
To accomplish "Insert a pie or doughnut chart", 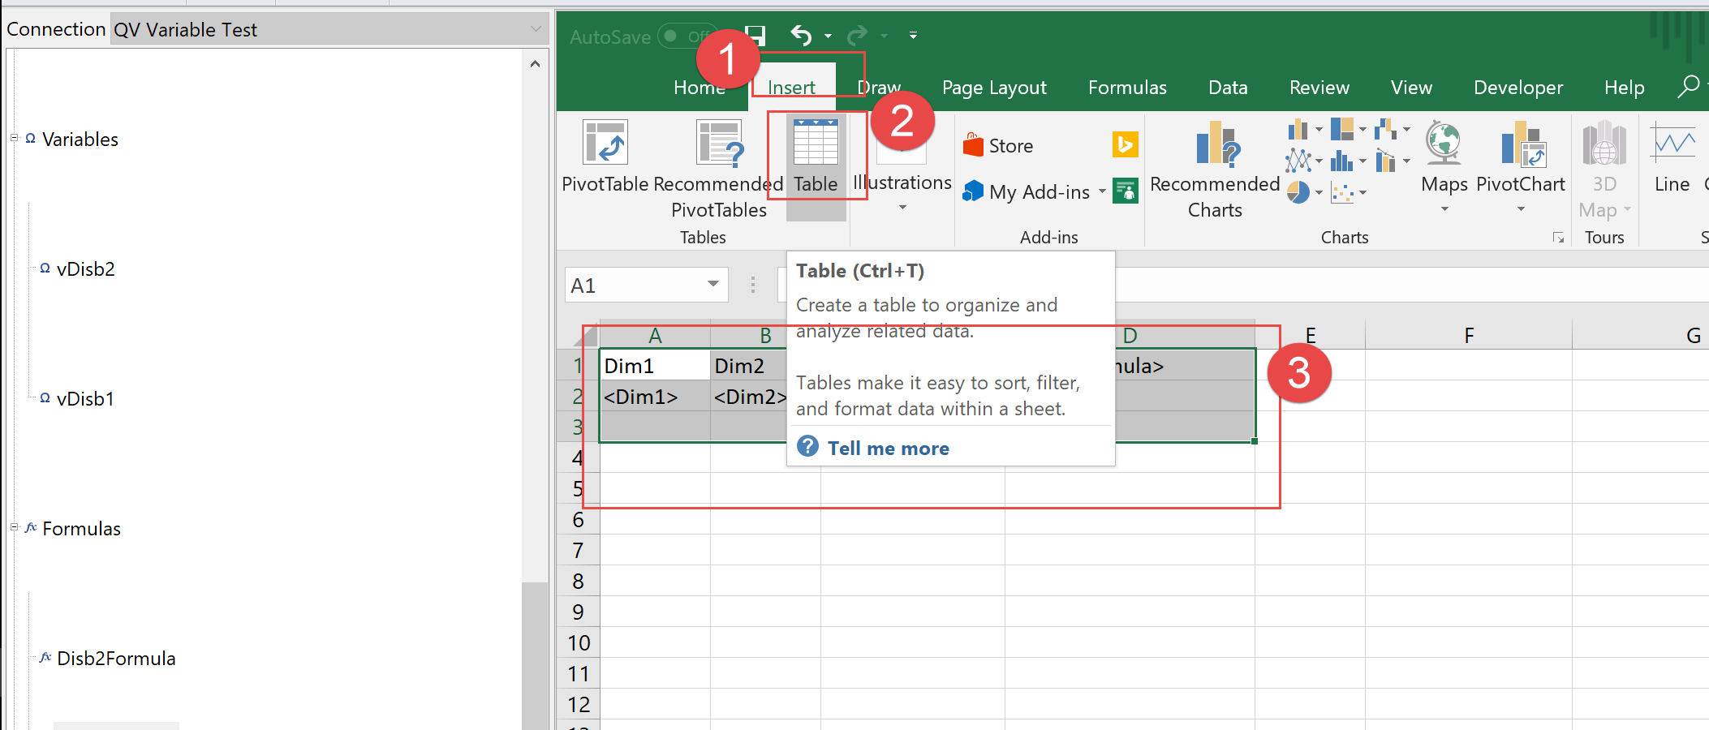I will [x=1298, y=192].
